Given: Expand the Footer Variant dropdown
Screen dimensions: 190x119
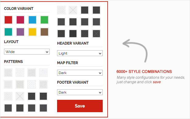Looking at the screenshot, I should (80, 92).
